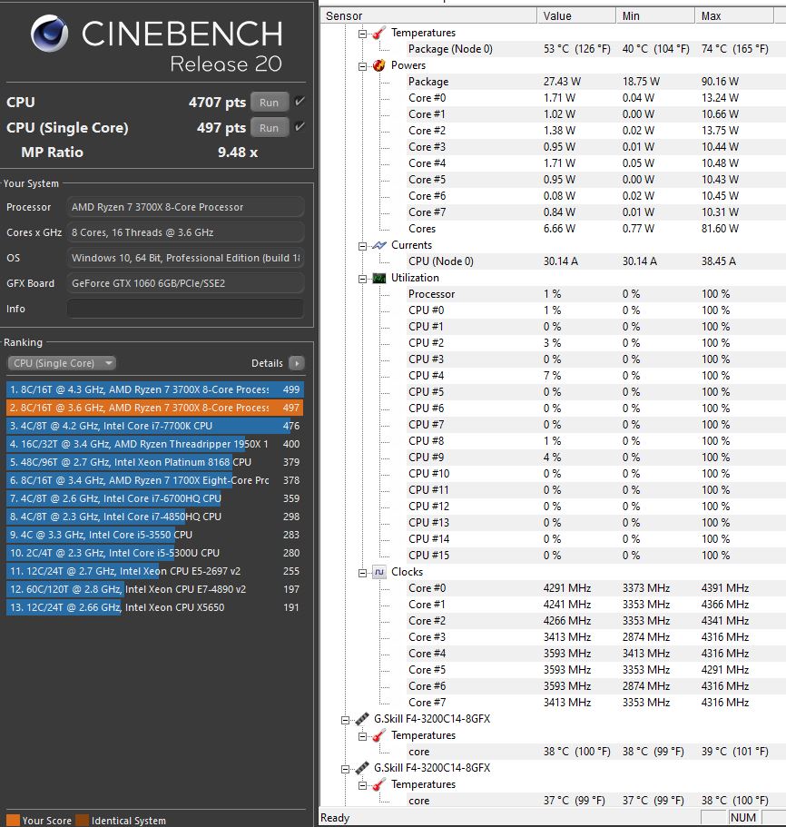This screenshot has width=786, height=827.
Task: Click the Processor field showing Ryzen 7 3700X
Action: point(185,207)
